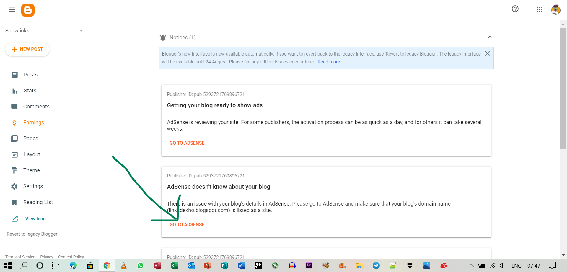Open the Windows Start menu
The width and height of the screenshot is (567, 272).
(8, 266)
